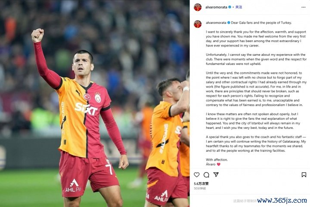Click the 'Dear Gala fans' caption opening line
The height and width of the screenshot is (207, 310).
pos(261,23)
